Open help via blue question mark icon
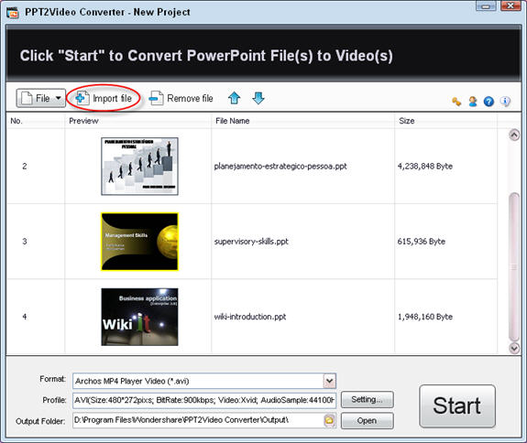The width and height of the screenshot is (527, 443). point(489,102)
